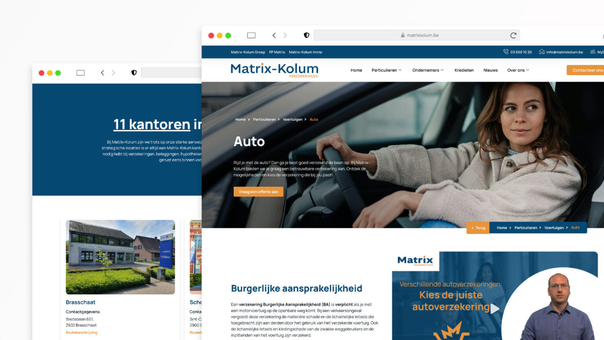Expand the Ondernemers dropdown menu
The width and height of the screenshot is (604, 340).
point(428,70)
